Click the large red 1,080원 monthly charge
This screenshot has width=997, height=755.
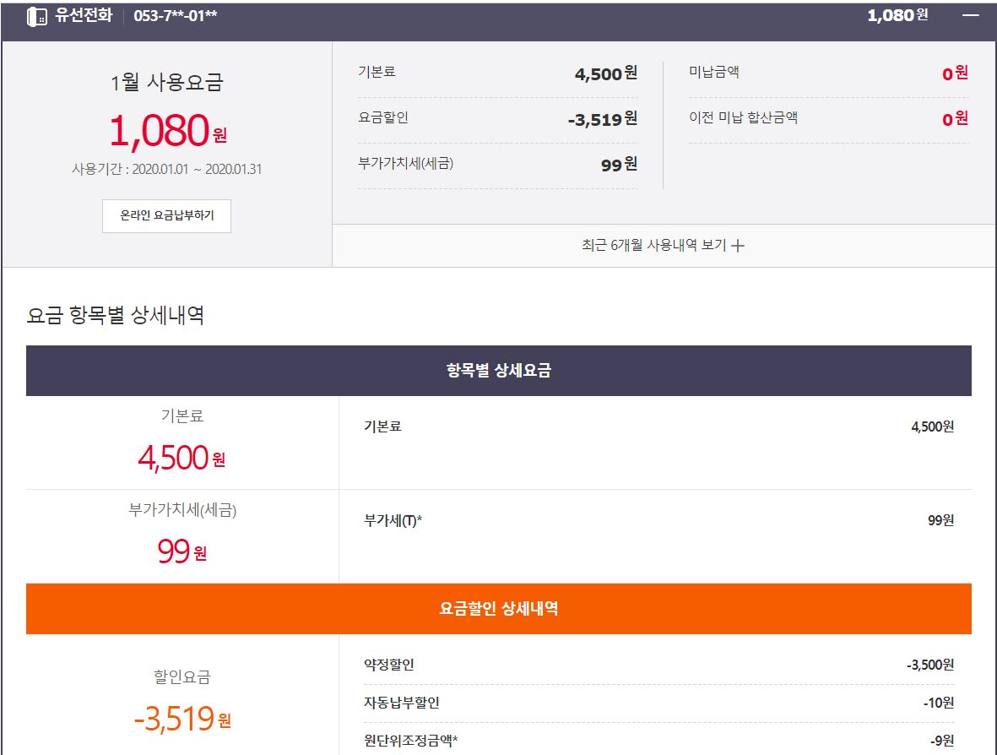pos(167,131)
